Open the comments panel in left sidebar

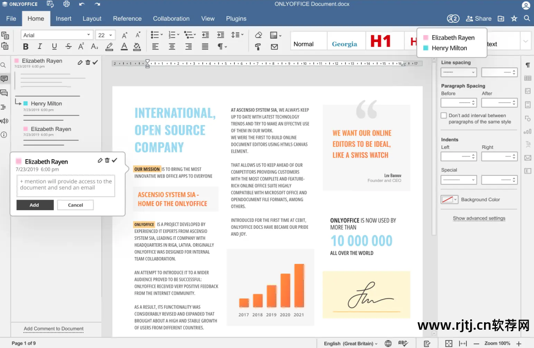(x=4, y=79)
